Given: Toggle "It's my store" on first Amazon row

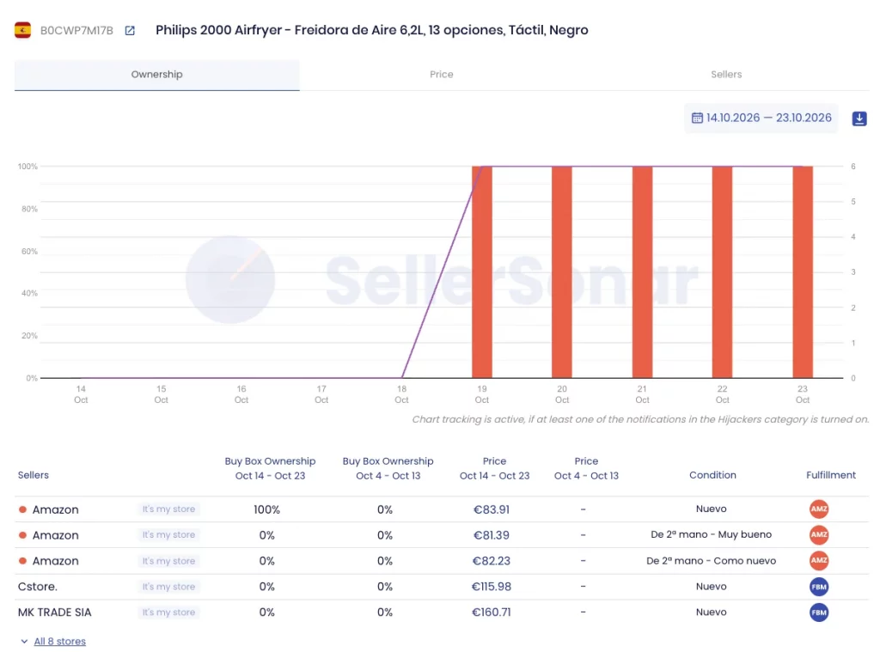Looking at the screenshot, I should [168, 509].
